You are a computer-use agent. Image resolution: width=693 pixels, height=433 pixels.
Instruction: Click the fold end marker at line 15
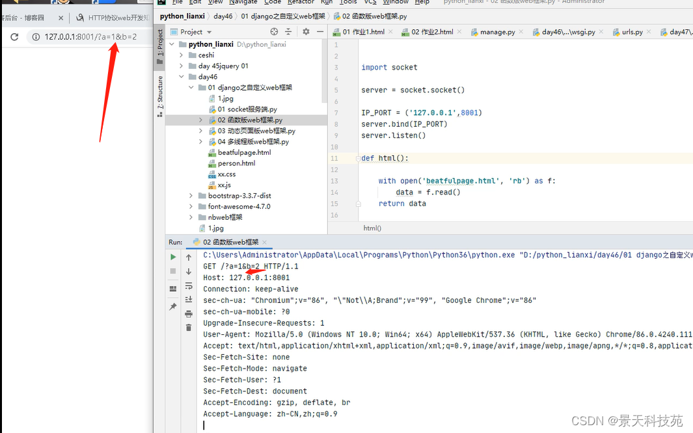pos(358,204)
